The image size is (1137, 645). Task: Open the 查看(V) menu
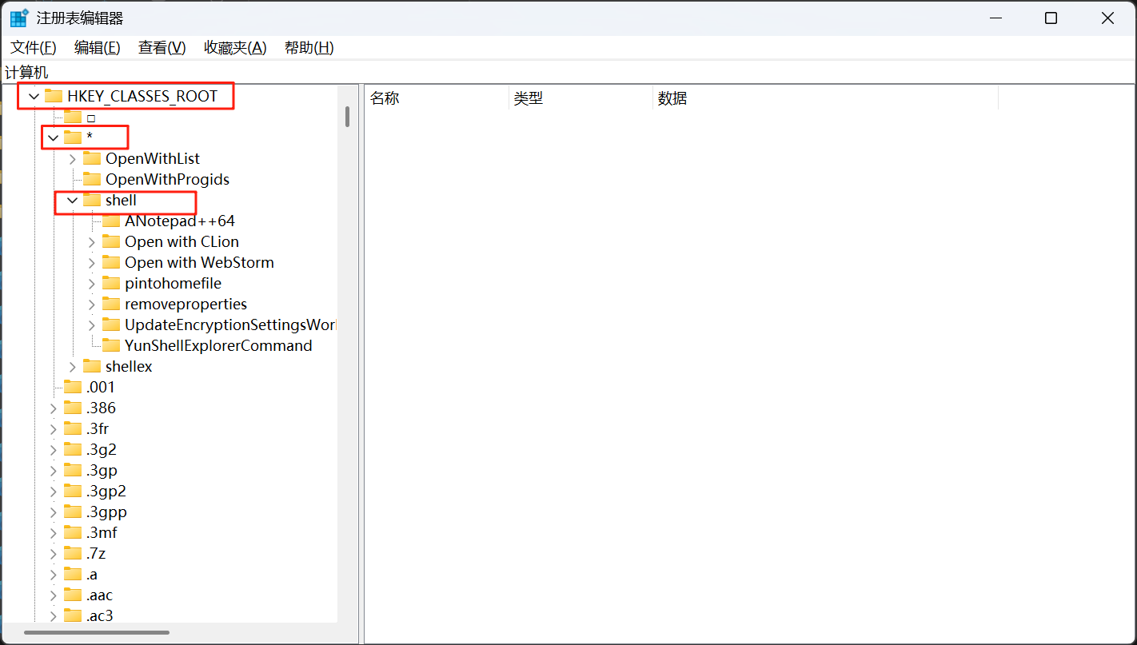click(162, 47)
